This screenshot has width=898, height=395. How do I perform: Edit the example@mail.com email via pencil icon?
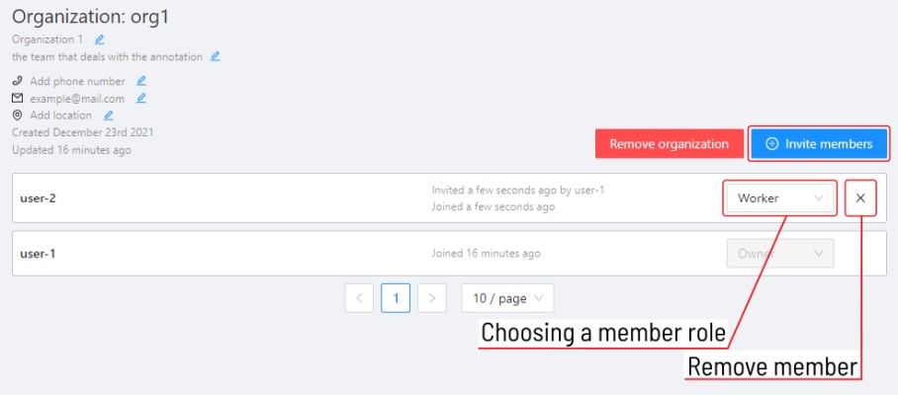coord(141,99)
